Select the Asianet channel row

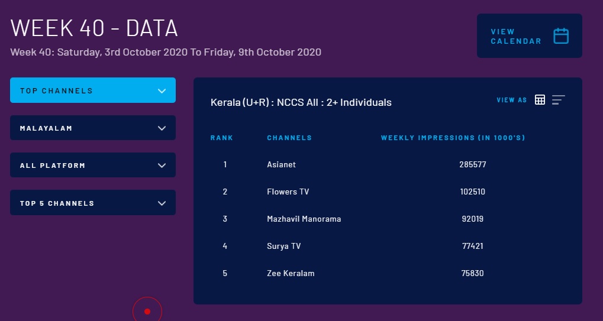281,164
